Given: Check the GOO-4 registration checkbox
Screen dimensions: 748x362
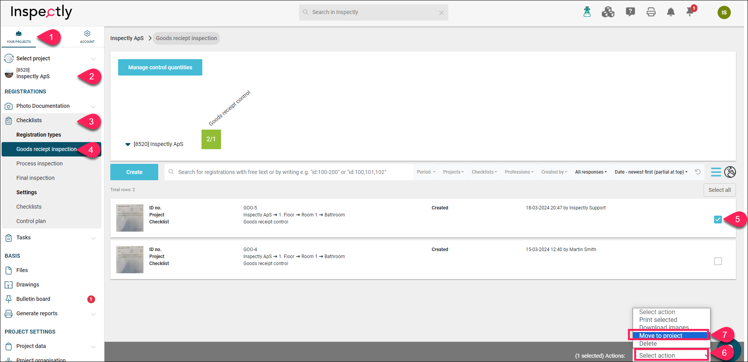Looking at the screenshot, I should (x=718, y=261).
